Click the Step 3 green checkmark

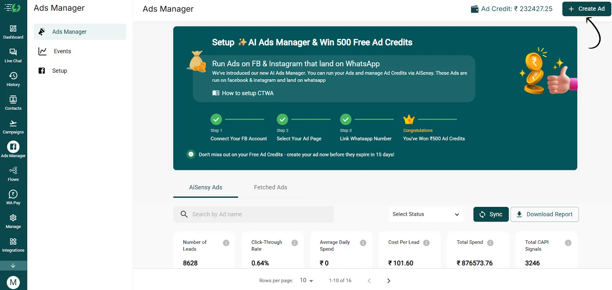[346, 119]
